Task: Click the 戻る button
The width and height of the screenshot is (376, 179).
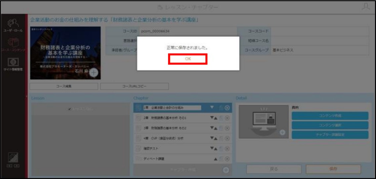Action: pos(273,169)
